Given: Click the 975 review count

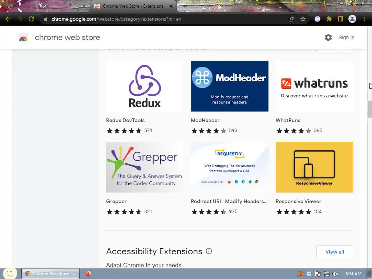Looking at the screenshot, I should 233,211.
